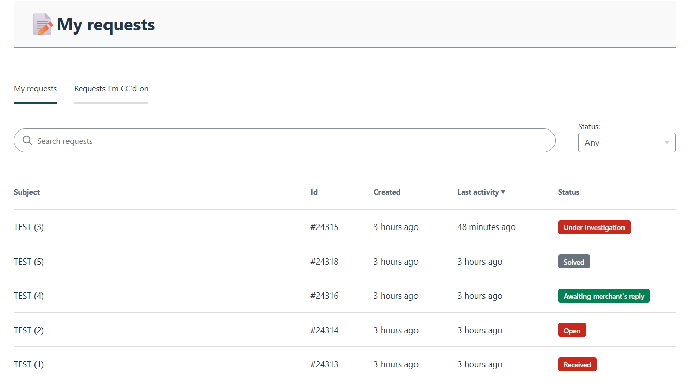Switch to Requests I'm CC'd on tab
The width and height of the screenshot is (693, 392).
pos(111,89)
